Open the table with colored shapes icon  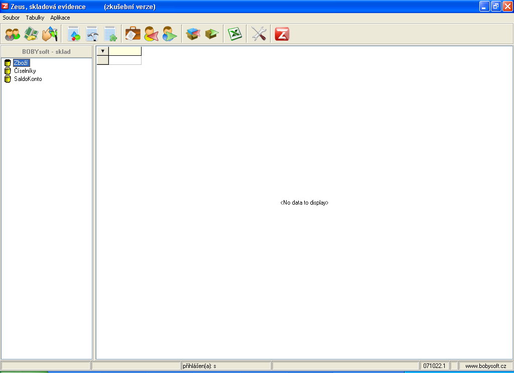click(x=74, y=34)
